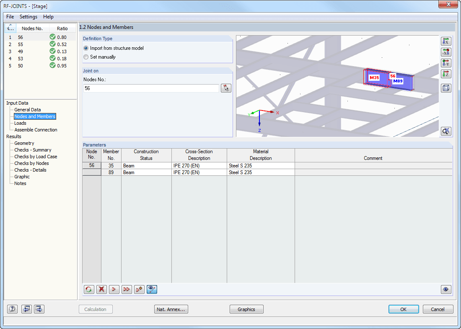Confirm with OK button

[403, 309]
